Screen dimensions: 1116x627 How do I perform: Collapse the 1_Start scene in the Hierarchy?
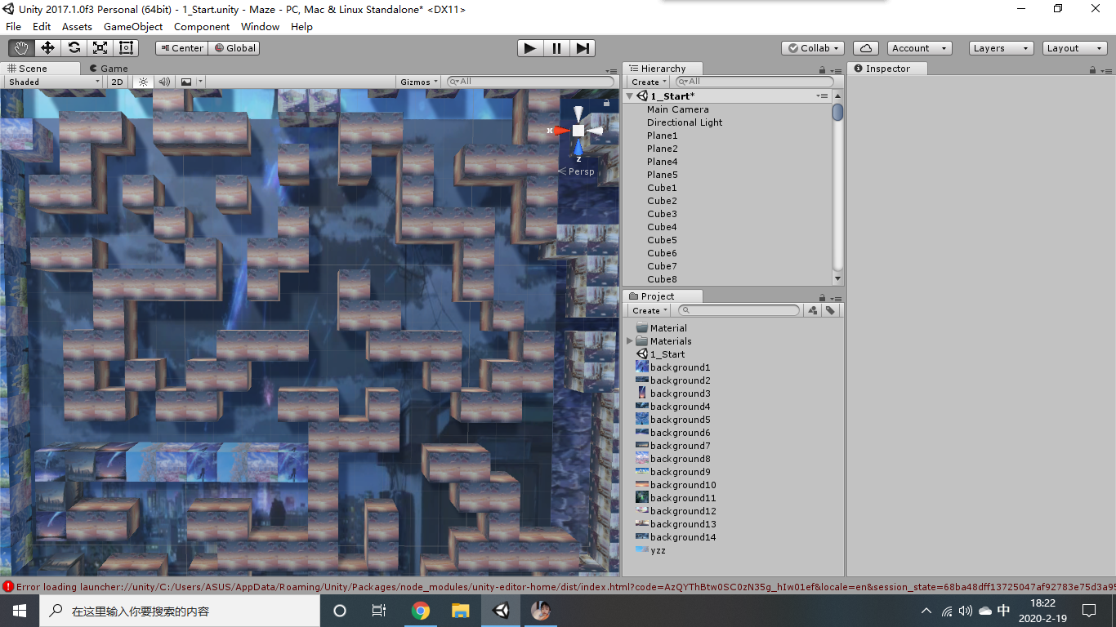[x=629, y=96]
